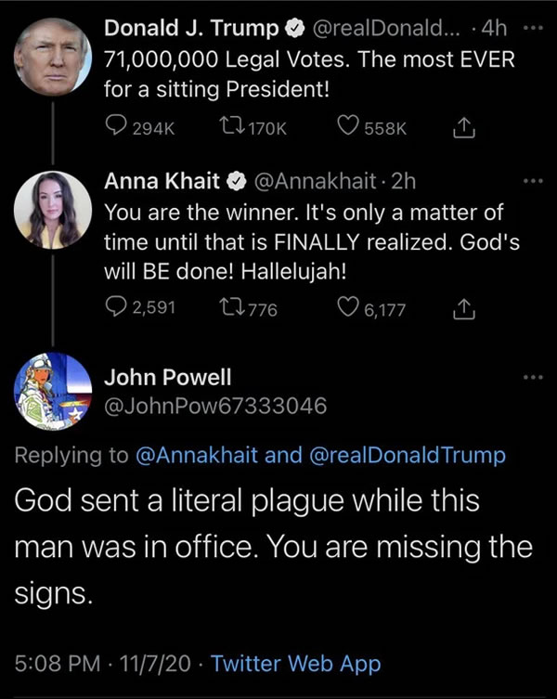
Task: Open the John Powell display name
Action: point(165,377)
